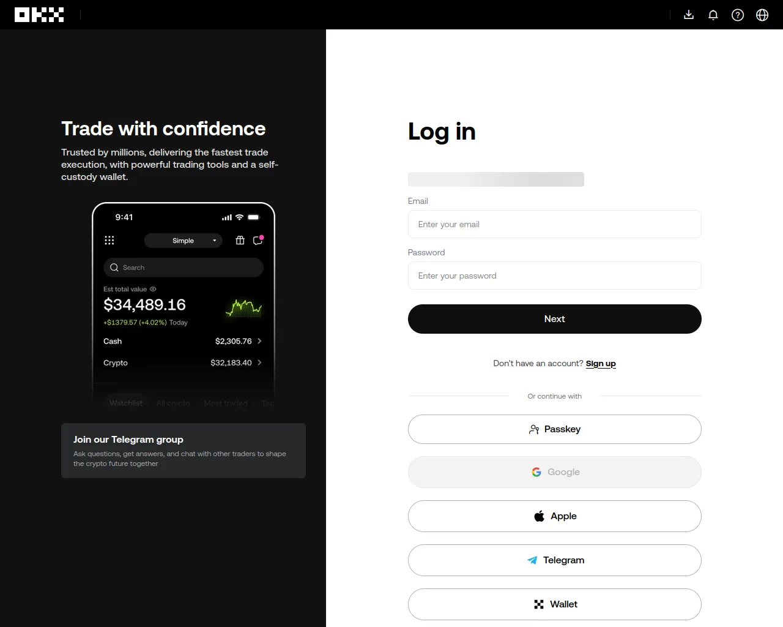The image size is (783, 627).
Task: Open the help question mark icon
Action: [x=738, y=15]
